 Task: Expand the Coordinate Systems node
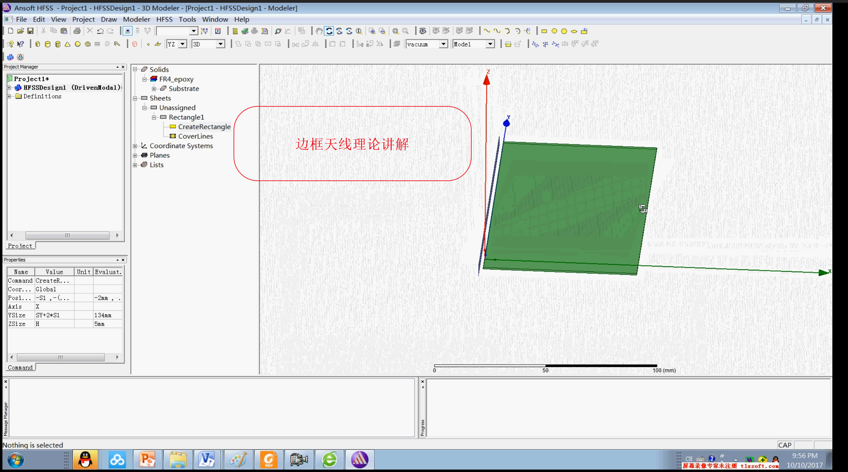pyautogui.click(x=135, y=146)
